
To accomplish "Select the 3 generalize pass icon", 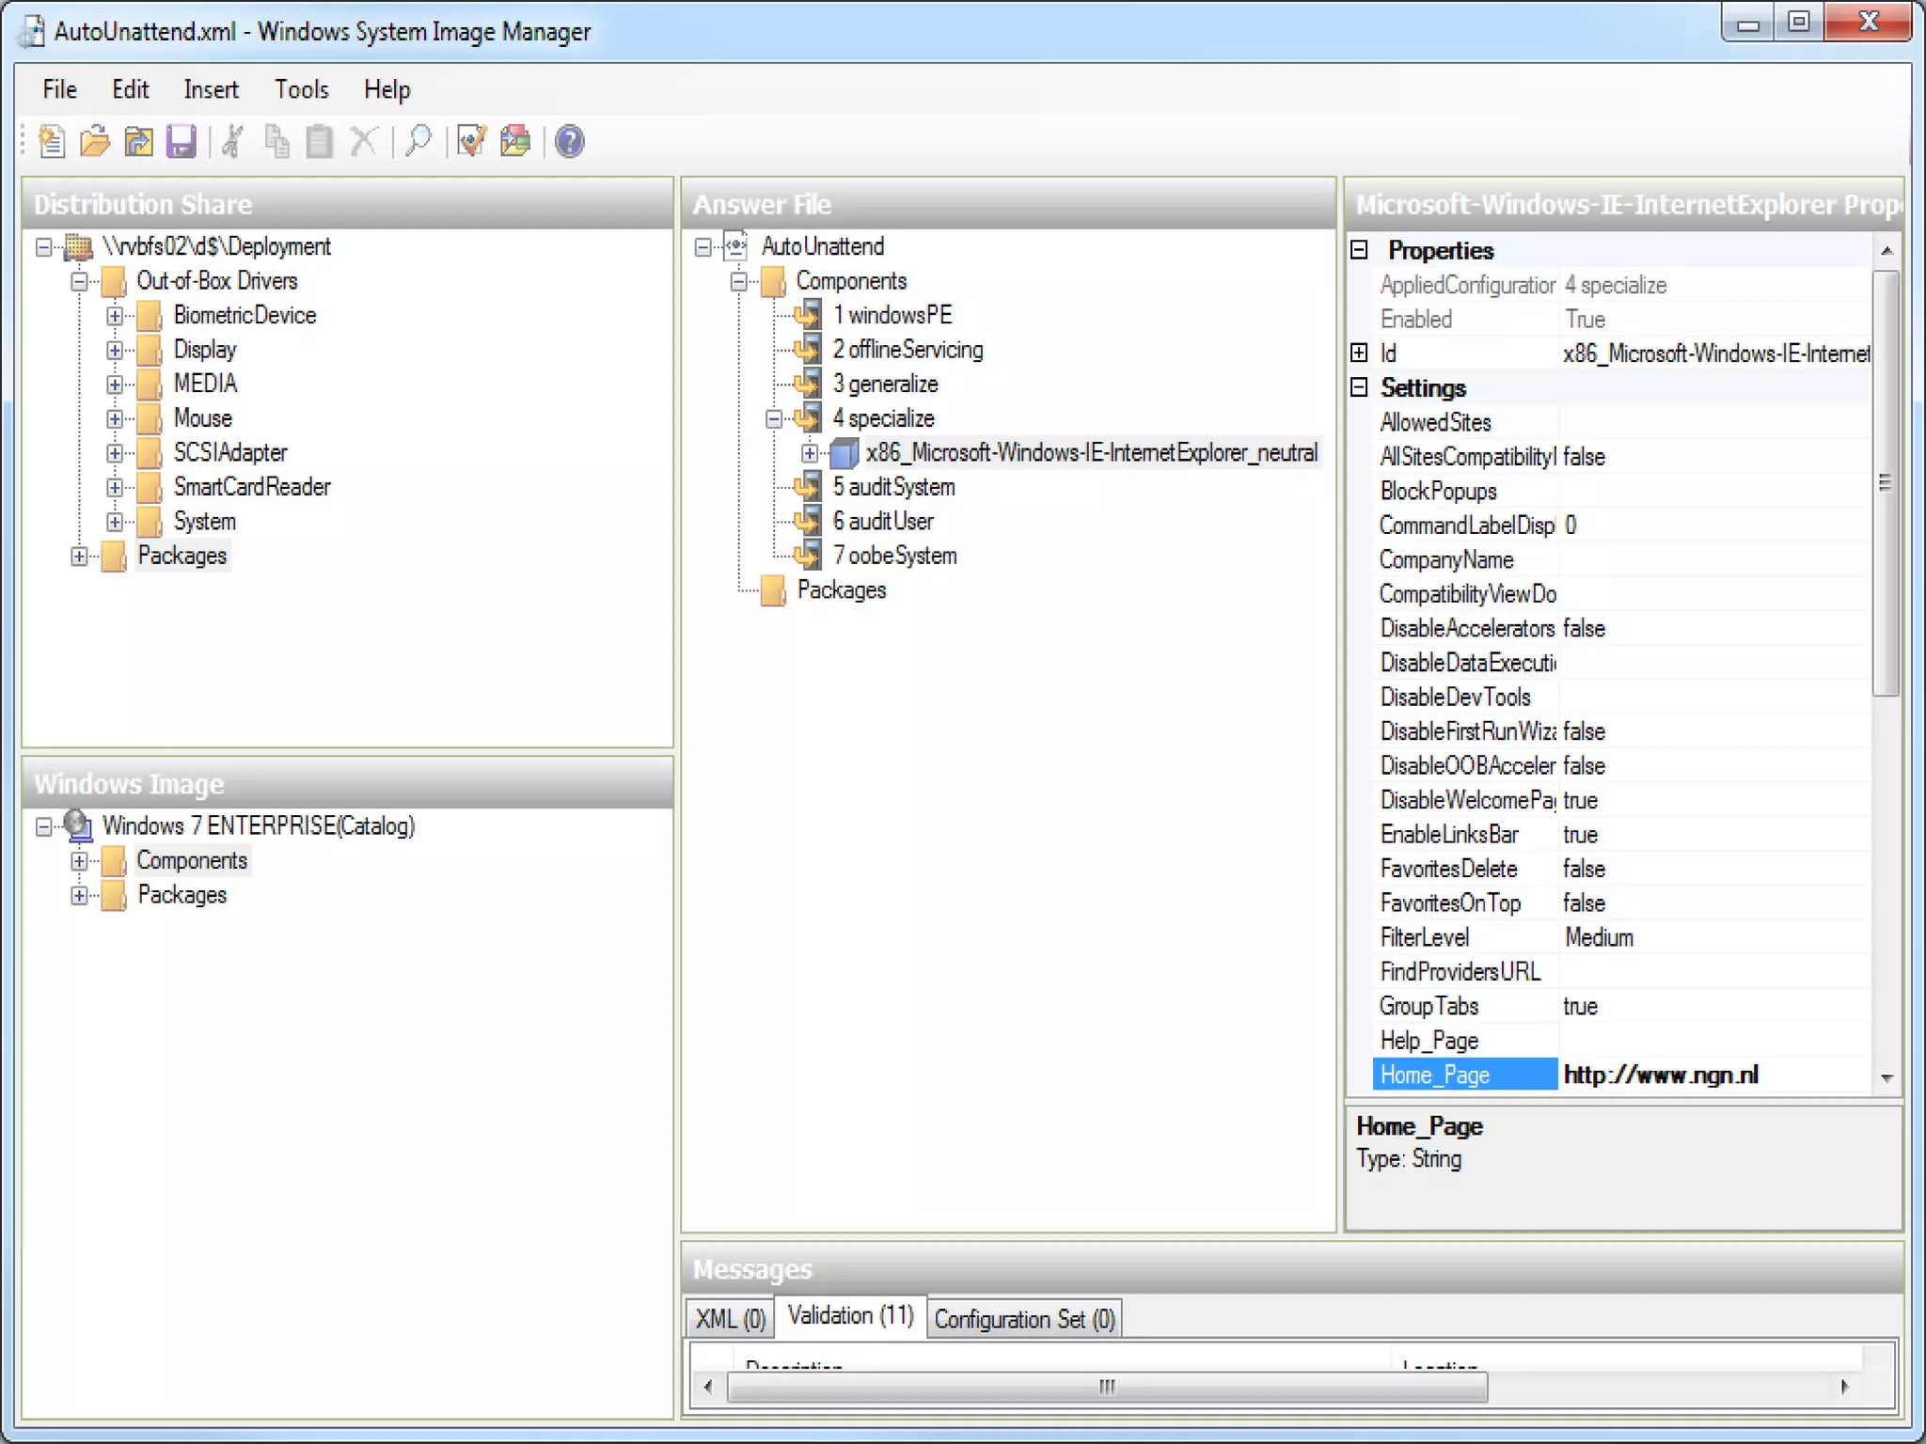I will pos(807,384).
